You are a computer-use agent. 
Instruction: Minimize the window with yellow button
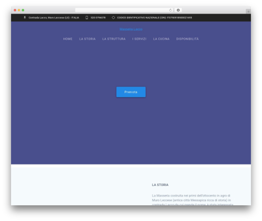pyautogui.click(x=19, y=10)
